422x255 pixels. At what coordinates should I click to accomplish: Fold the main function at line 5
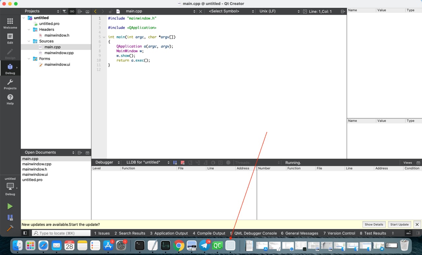tap(104, 37)
